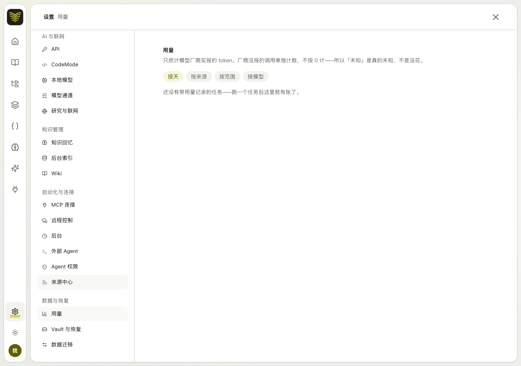Open 外部 Agent settings
521x366 pixels.
pos(82,251)
